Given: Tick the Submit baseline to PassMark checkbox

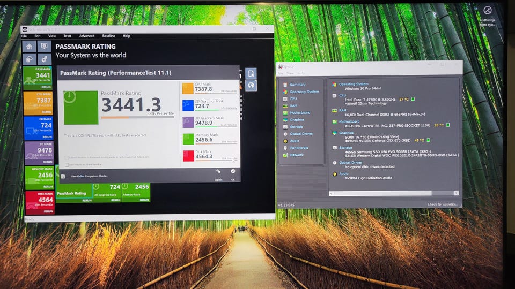Looking at the screenshot, I should click(67, 157).
